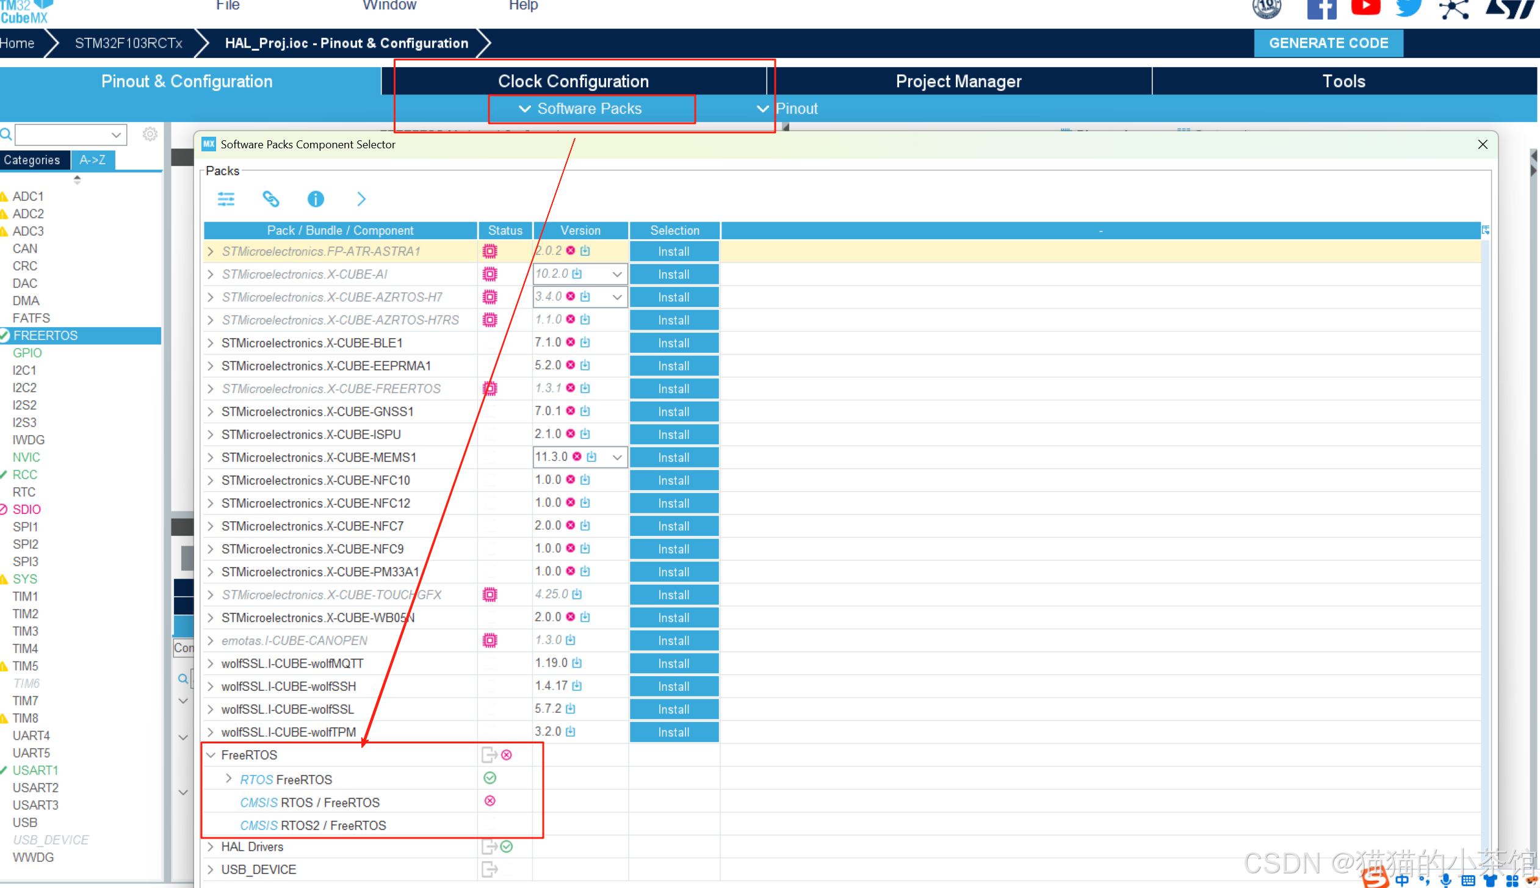Image resolution: width=1540 pixels, height=888 pixels.
Task: Click the right chevron in Packs toolbar
Action: coord(361,199)
